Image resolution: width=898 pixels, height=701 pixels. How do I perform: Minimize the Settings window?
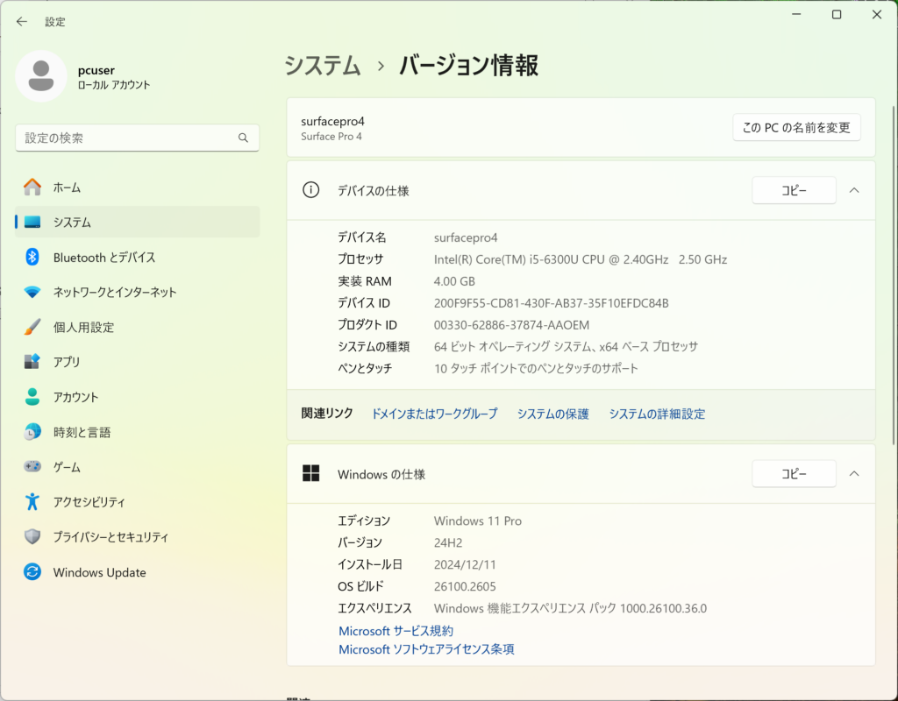click(796, 15)
